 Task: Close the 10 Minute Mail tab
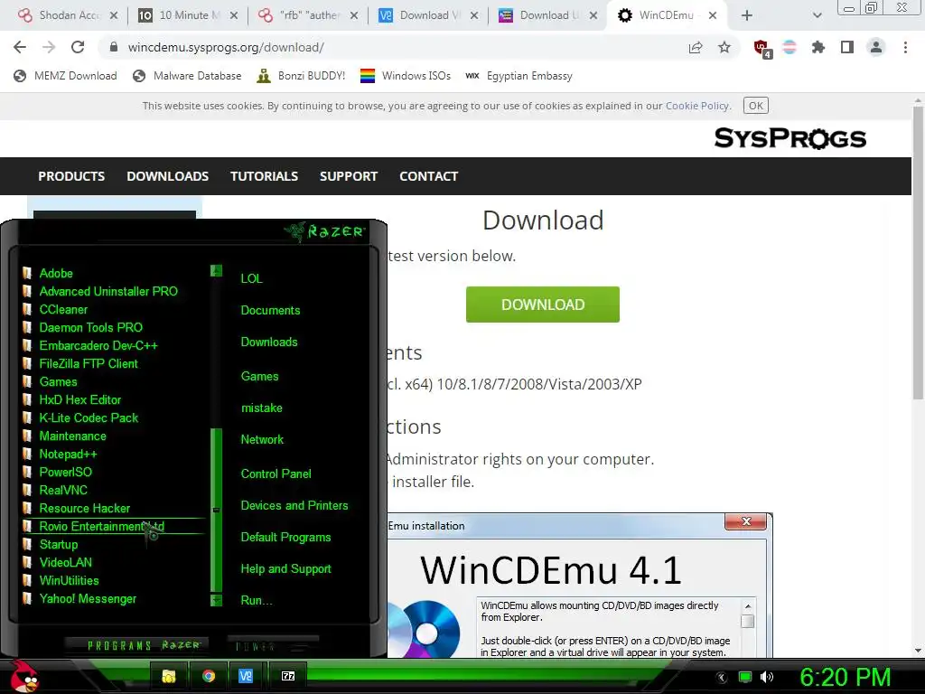coord(234,15)
